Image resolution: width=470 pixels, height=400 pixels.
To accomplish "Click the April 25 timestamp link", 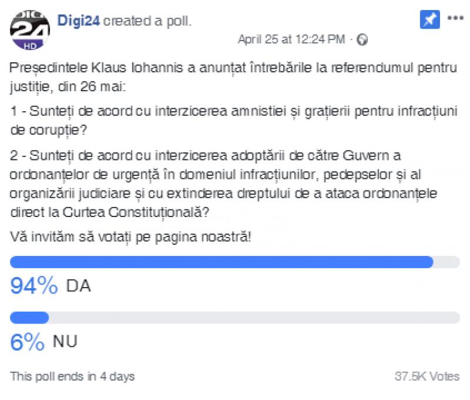I will 290,40.
